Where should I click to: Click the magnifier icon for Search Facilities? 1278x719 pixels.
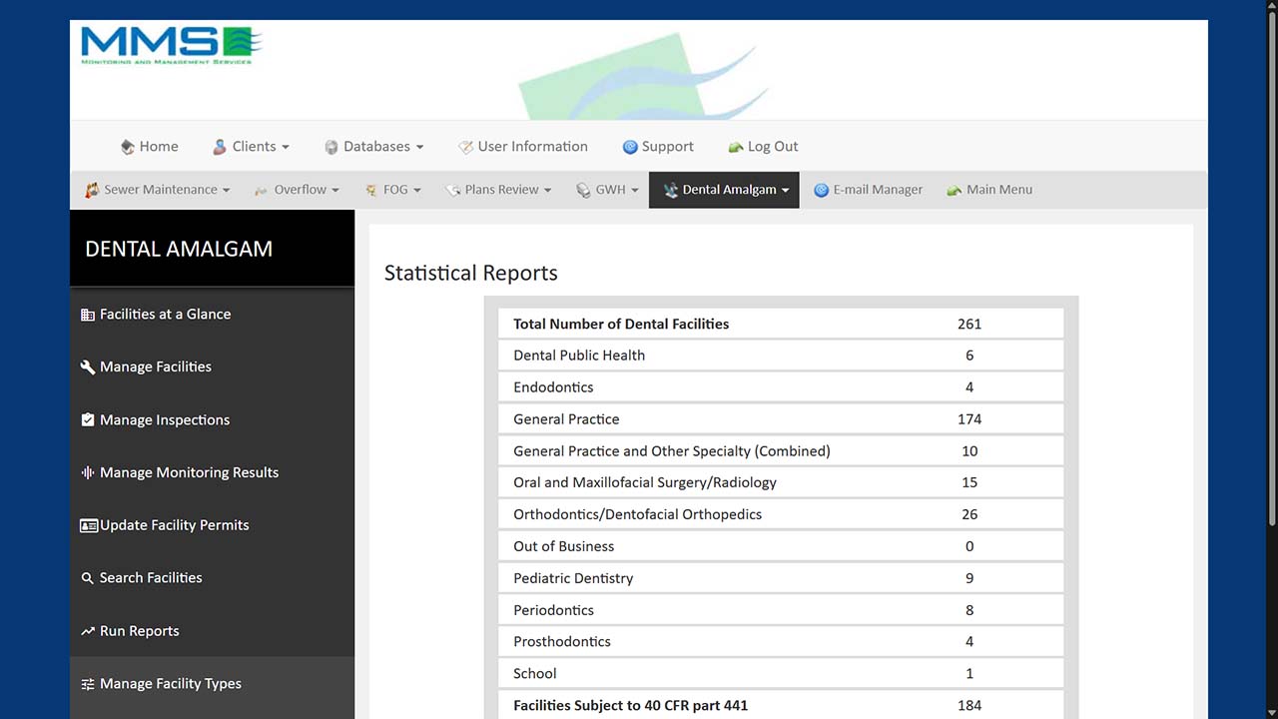click(x=88, y=578)
